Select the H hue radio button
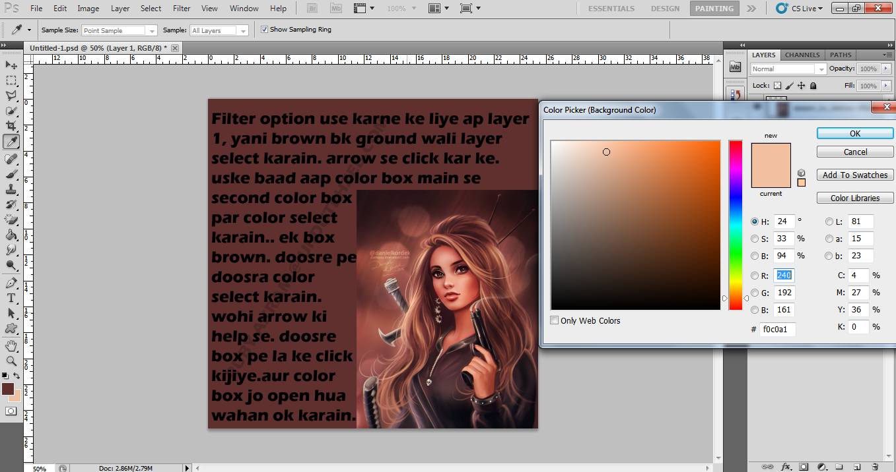This screenshot has width=896, height=472. (755, 221)
